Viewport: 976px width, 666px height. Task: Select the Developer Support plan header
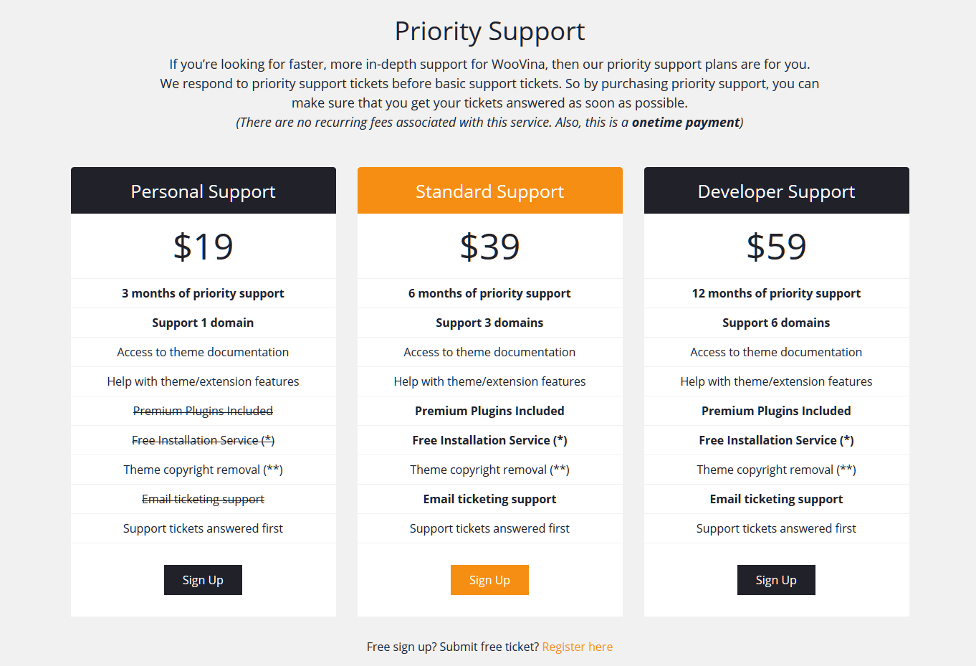777,191
